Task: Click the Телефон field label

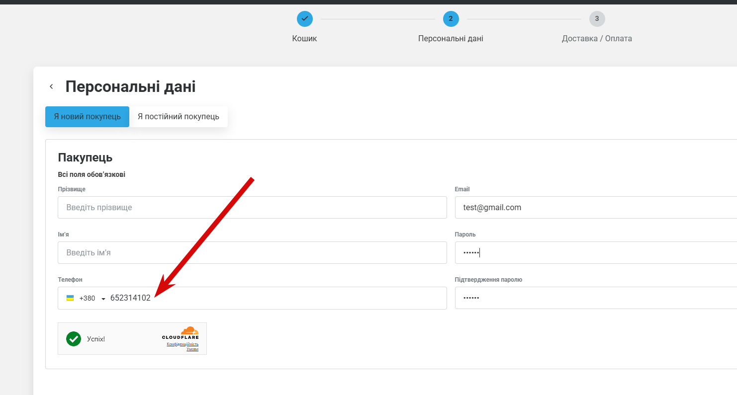Action: coord(70,280)
